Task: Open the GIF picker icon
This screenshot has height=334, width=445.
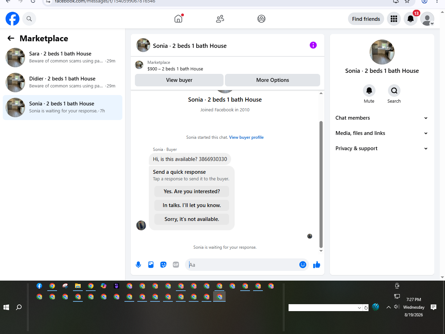Action: pos(176,265)
